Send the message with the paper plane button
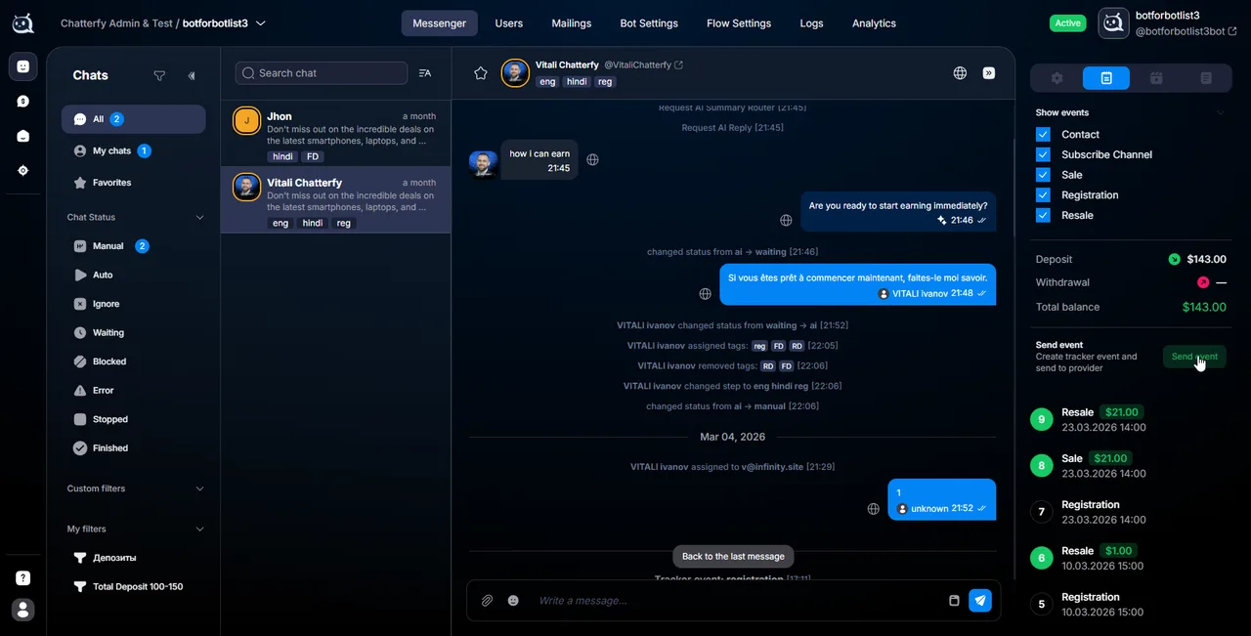This screenshot has height=636, width=1251. point(980,601)
